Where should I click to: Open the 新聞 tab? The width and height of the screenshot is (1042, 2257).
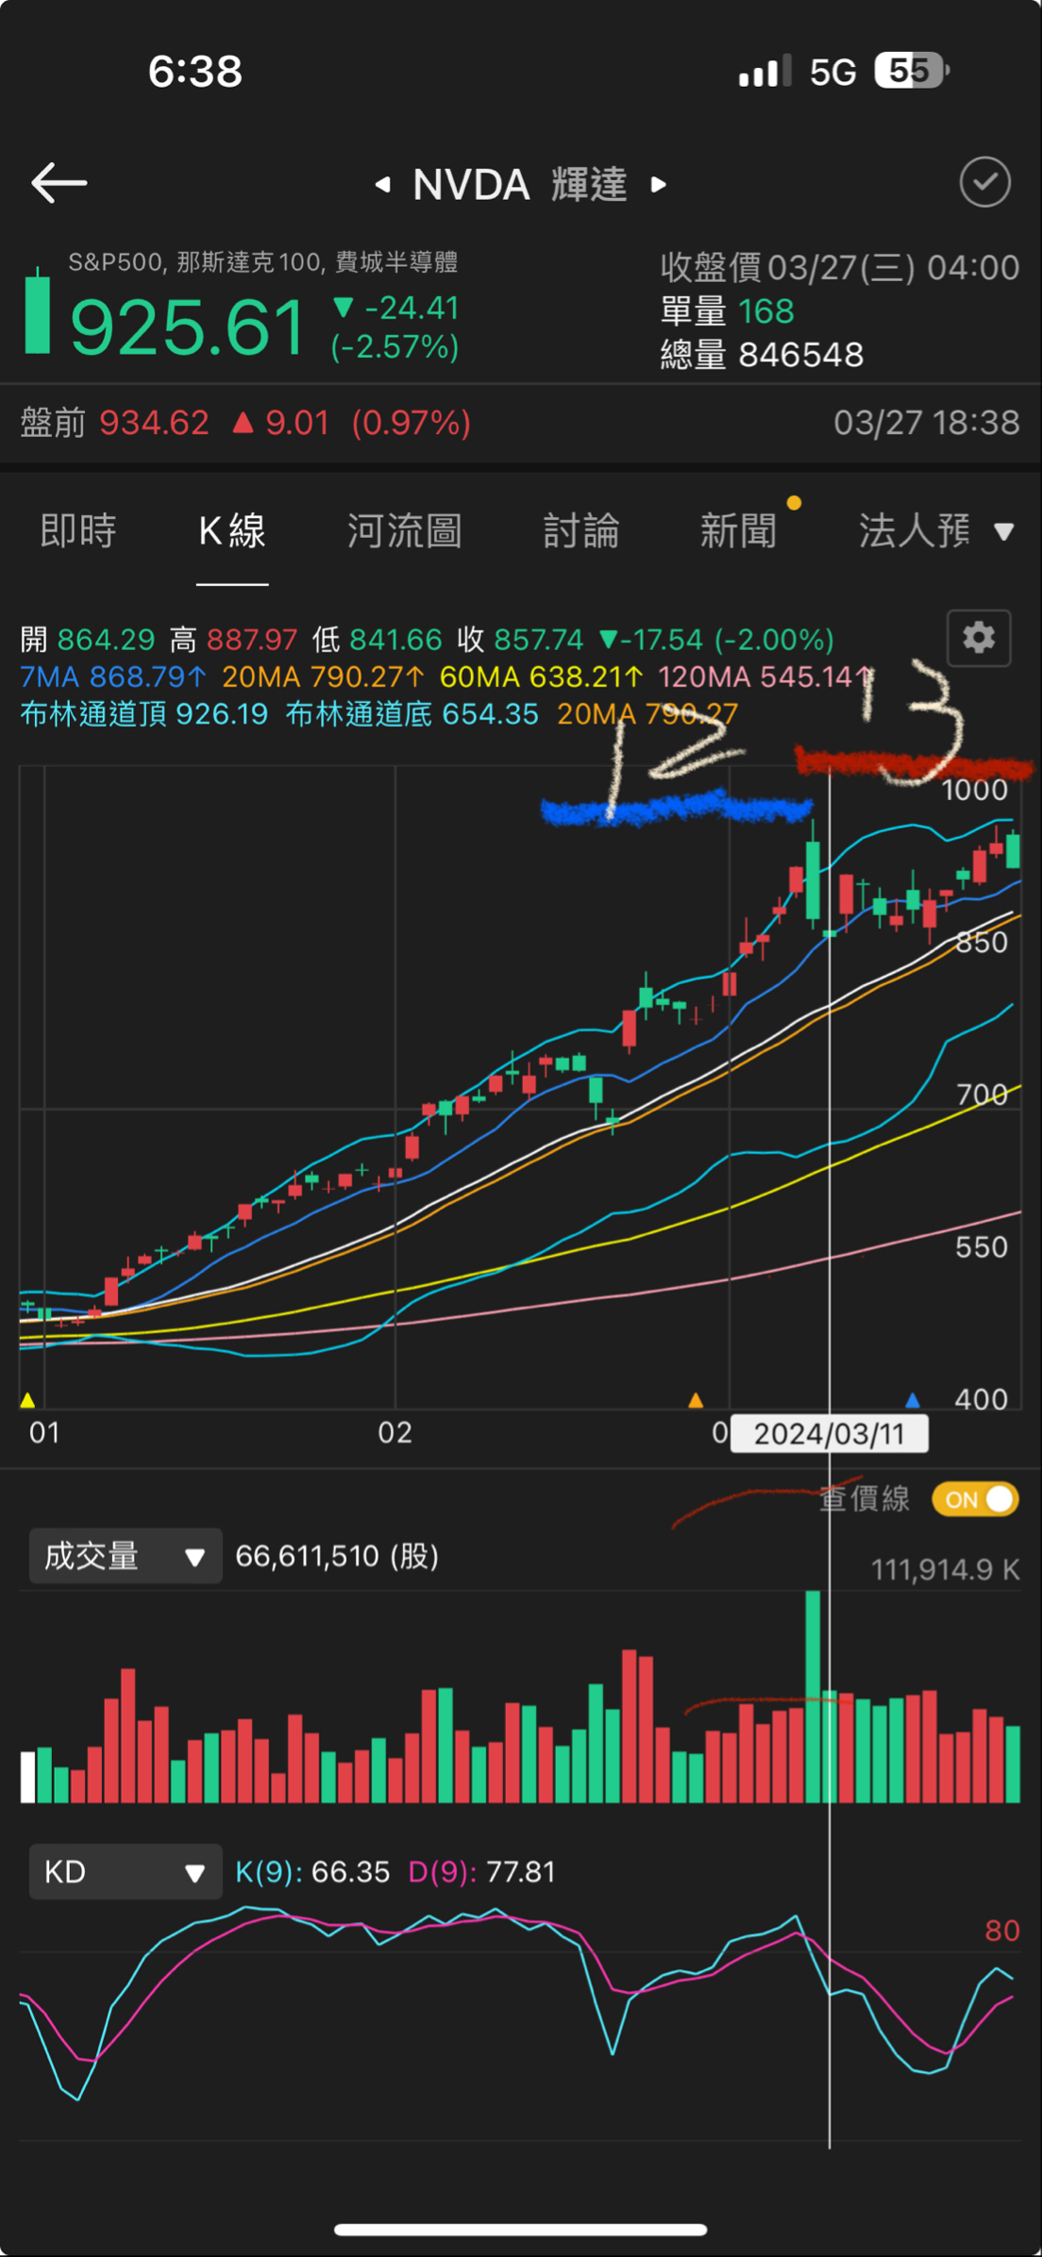(739, 531)
